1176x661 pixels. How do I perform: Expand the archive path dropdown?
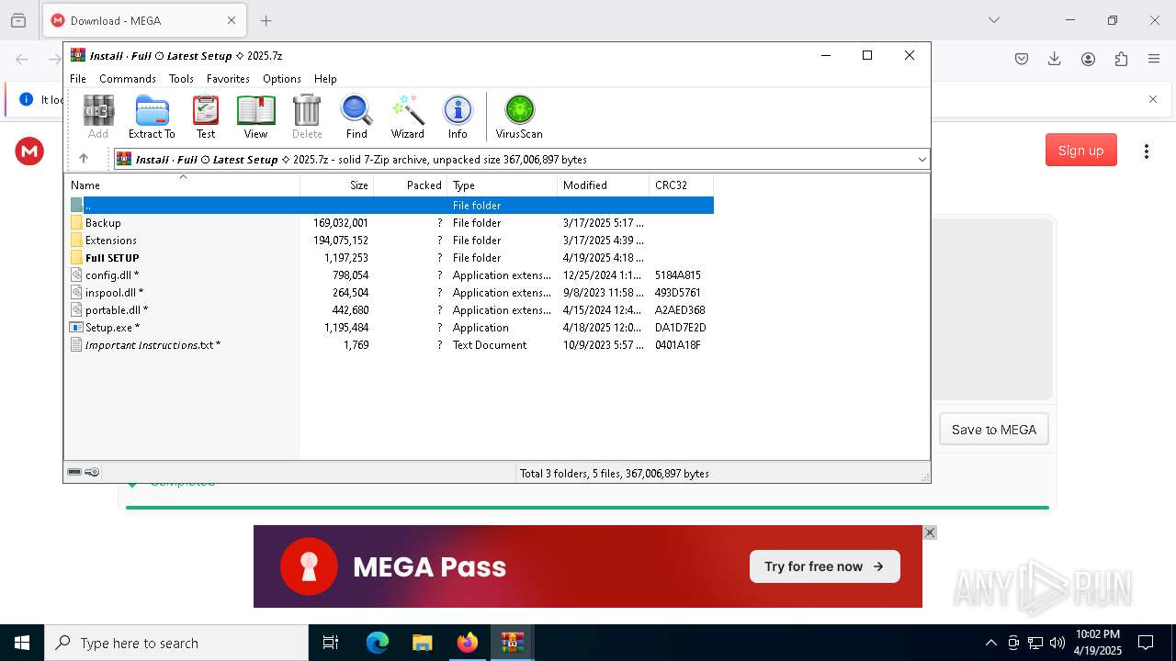[922, 159]
